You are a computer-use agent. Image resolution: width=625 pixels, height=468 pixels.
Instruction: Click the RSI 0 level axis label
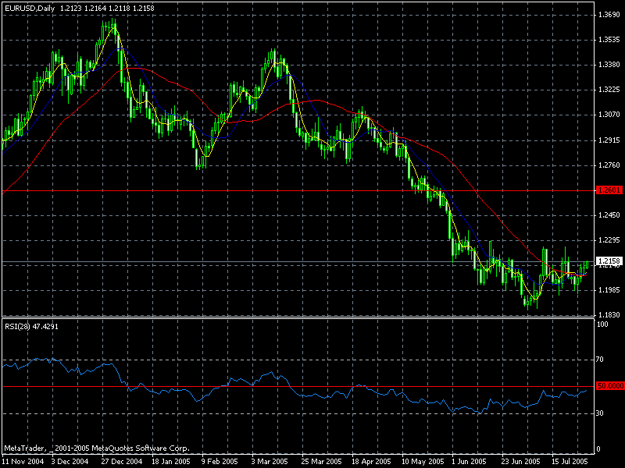(x=598, y=449)
